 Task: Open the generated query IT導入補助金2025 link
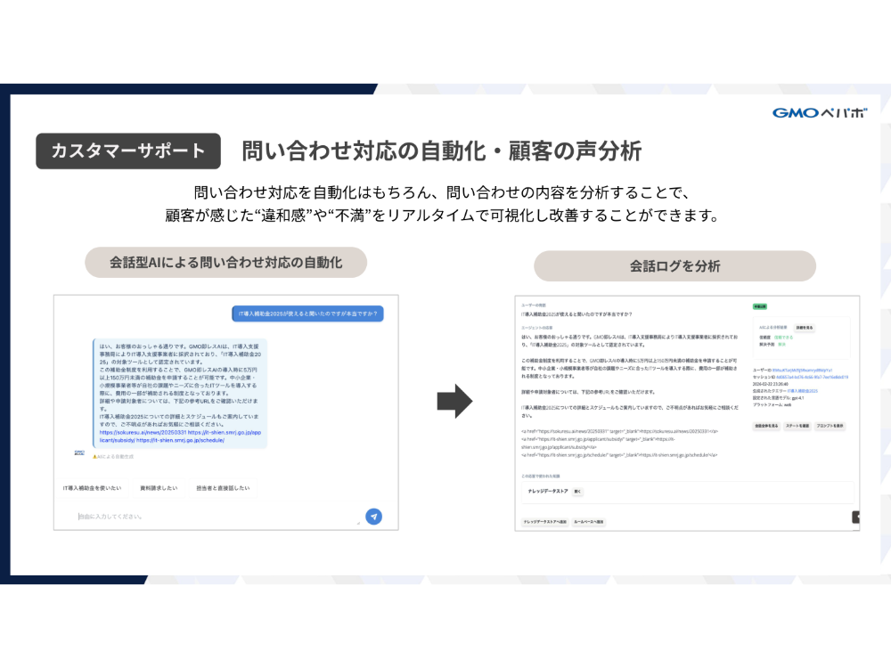coord(803,391)
